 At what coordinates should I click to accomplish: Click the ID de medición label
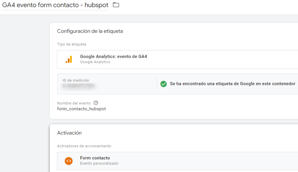point(76,80)
